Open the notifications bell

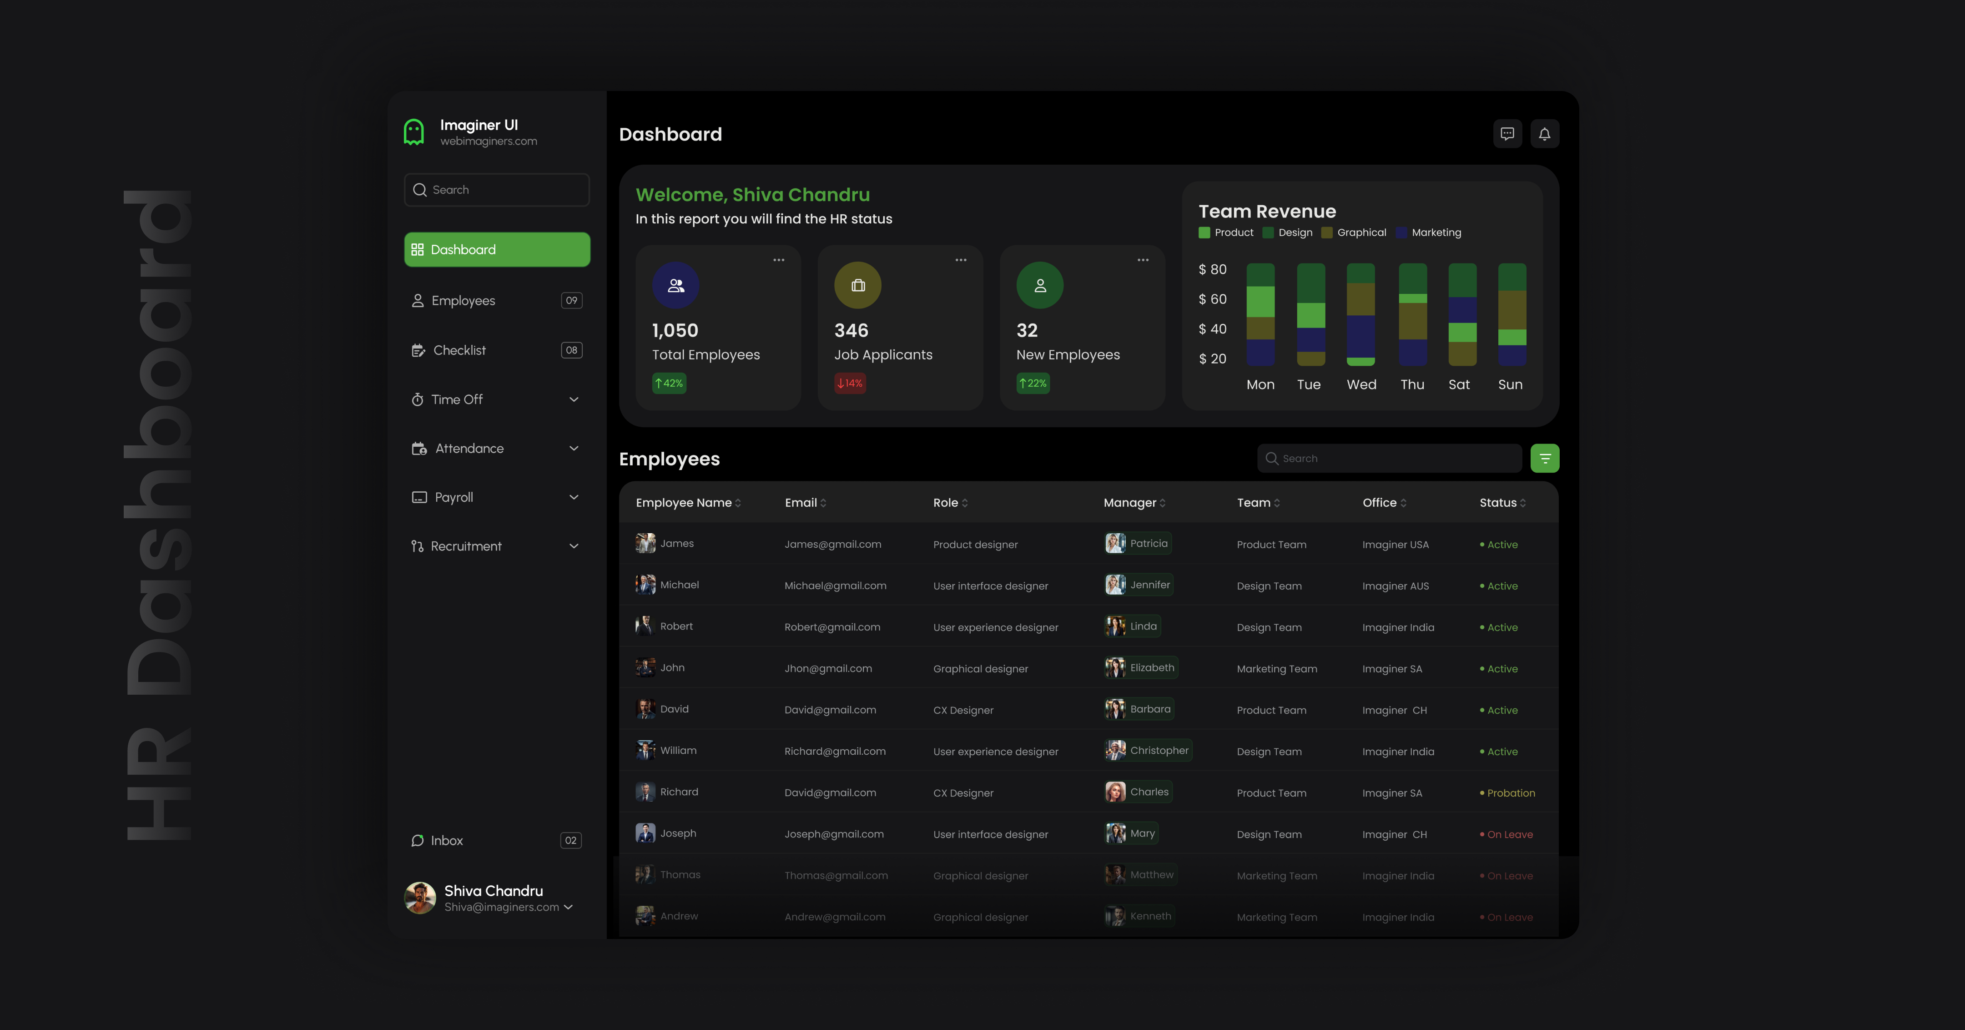pyautogui.click(x=1545, y=133)
